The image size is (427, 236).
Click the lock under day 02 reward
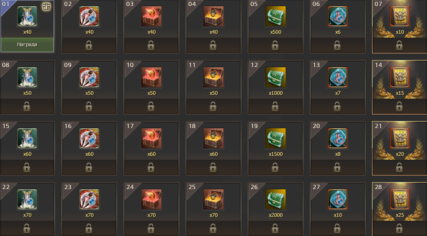(89, 45)
